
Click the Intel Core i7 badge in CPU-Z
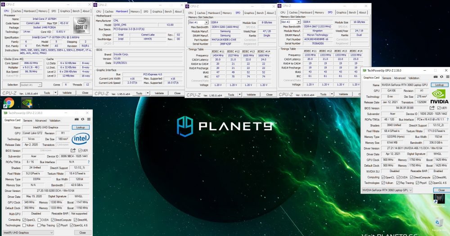[82, 26]
